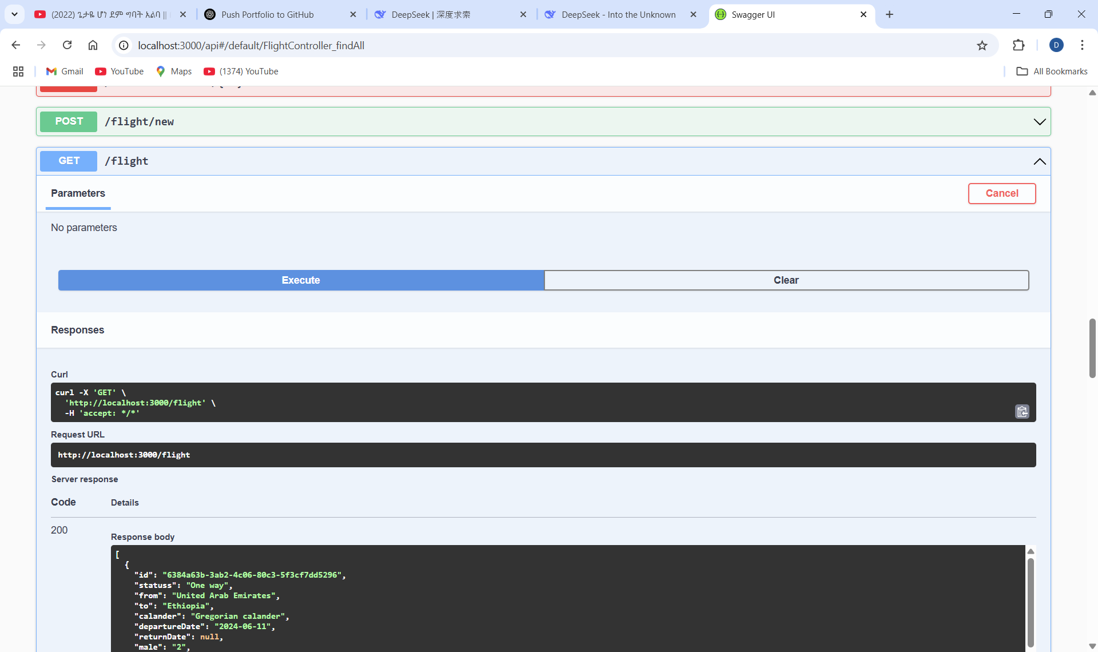The height and width of the screenshot is (652, 1098).
Task: Open the browser home page
Action: click(93, 45)
